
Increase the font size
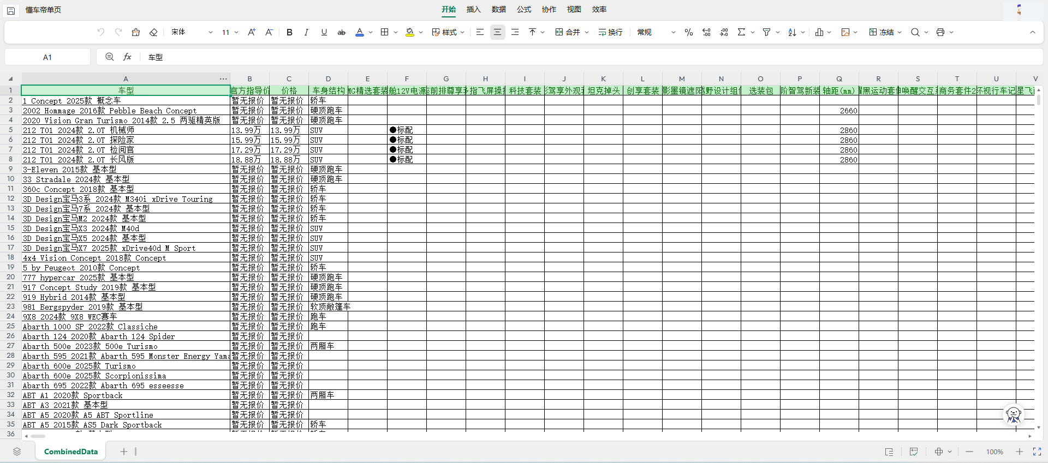tap(252, 32)
